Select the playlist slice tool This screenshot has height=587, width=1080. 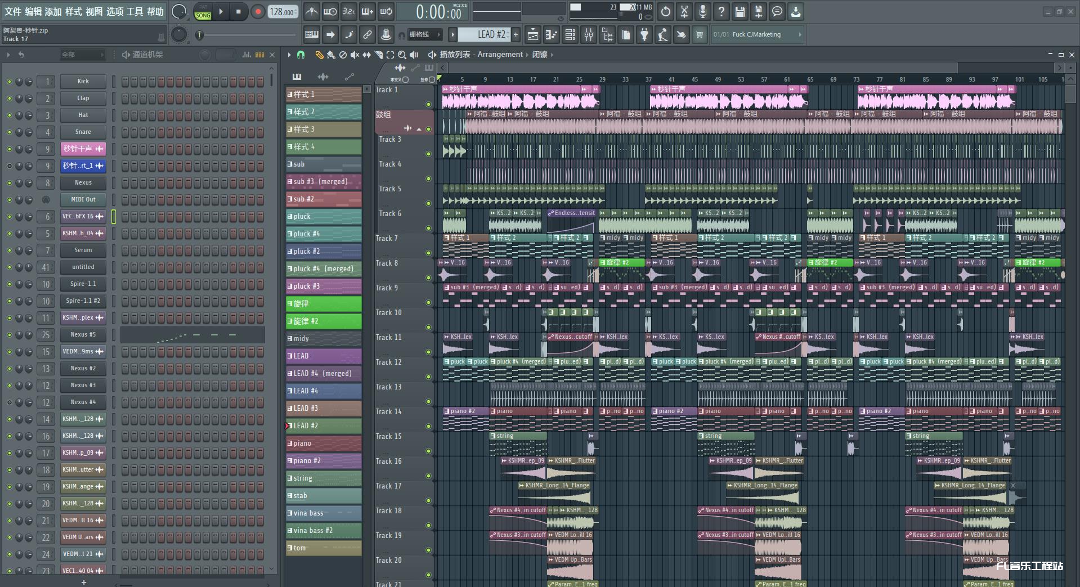(378, 55)
